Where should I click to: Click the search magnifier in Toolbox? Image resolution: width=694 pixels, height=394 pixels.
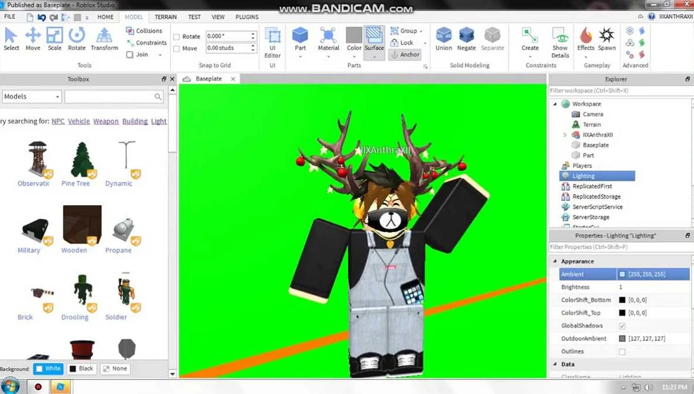(x=158, y=96)
